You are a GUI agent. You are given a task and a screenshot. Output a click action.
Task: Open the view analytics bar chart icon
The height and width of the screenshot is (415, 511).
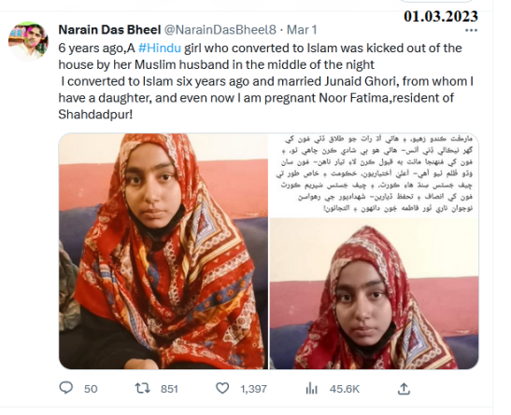(x=312, y=388)
